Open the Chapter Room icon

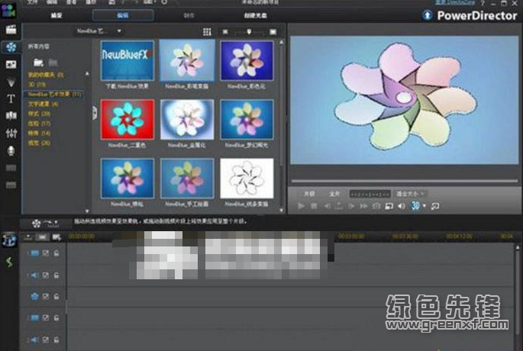11,168
